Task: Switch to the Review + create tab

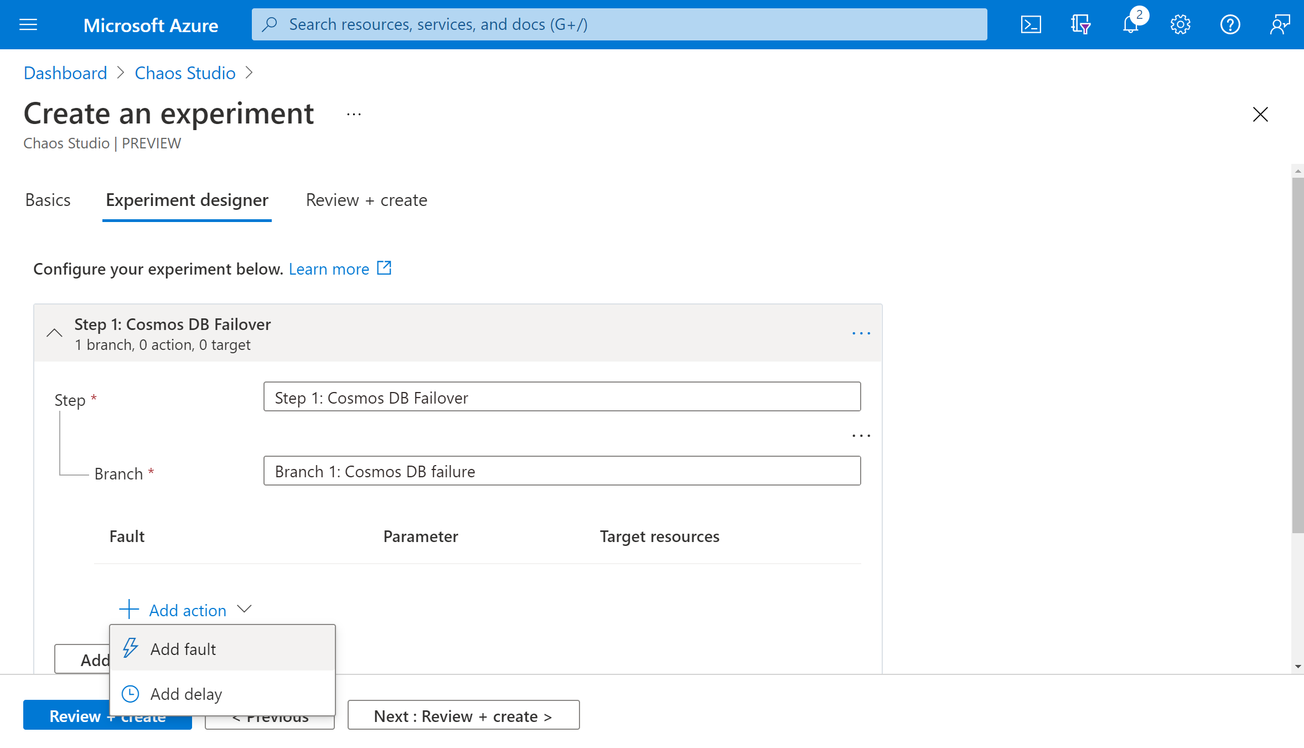Action: pos(366,199)
